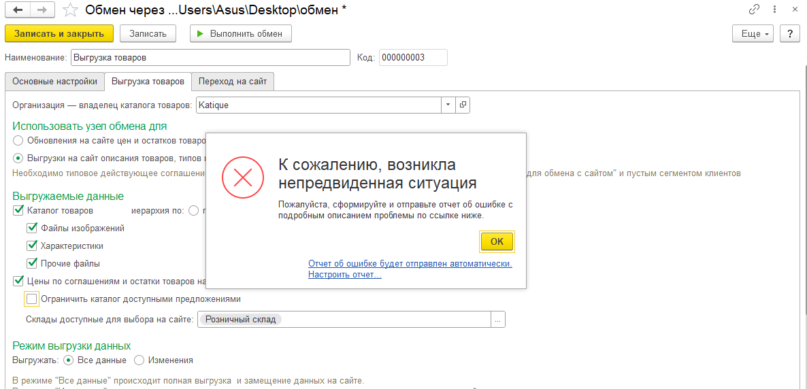Image resolution: width=807 pixels, height=389 pixels.
Task: Open the help question mark button
Action: 789,33
